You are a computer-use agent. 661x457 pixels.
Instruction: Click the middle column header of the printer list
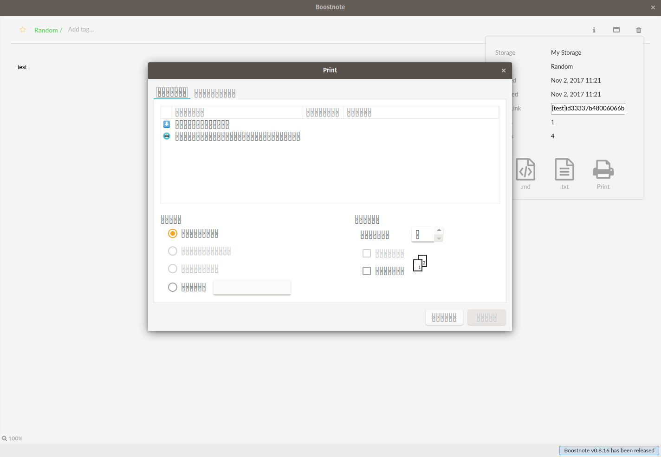(323, 112)
